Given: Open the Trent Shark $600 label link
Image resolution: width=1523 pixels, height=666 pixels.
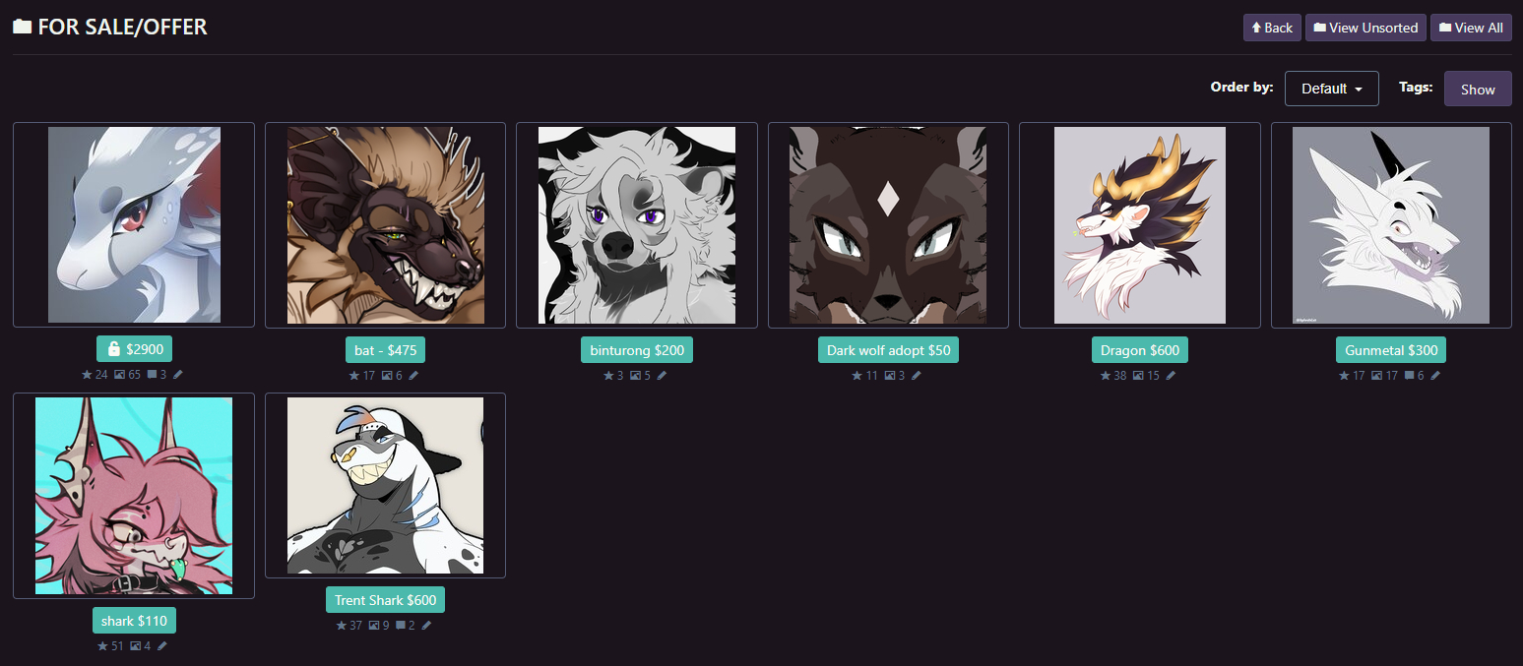Looking at the screenshot, I should click(x=385, y=600).
